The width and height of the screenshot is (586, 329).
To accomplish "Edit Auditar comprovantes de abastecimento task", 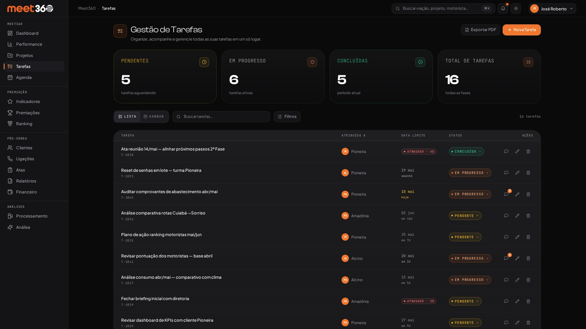I will pyautogui.click(x=517, y=194).
